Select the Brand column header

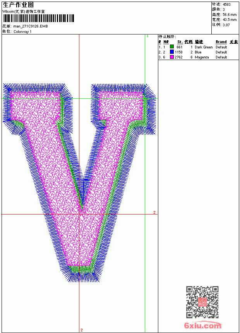pyautogui.click(x=221, y=42)
